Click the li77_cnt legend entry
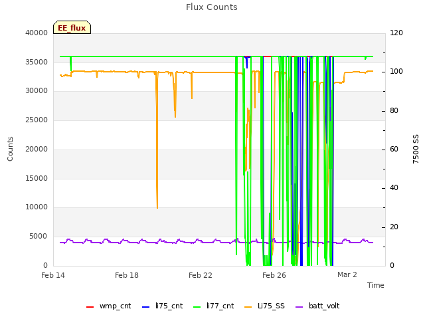The width and height of the screenshot is (425, 319). click(x=213, y=306)
